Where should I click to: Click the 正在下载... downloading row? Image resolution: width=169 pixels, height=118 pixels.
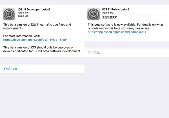point(127,53)
